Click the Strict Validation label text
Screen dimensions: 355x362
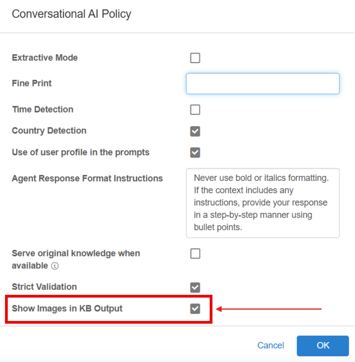[x=44, y=287]
